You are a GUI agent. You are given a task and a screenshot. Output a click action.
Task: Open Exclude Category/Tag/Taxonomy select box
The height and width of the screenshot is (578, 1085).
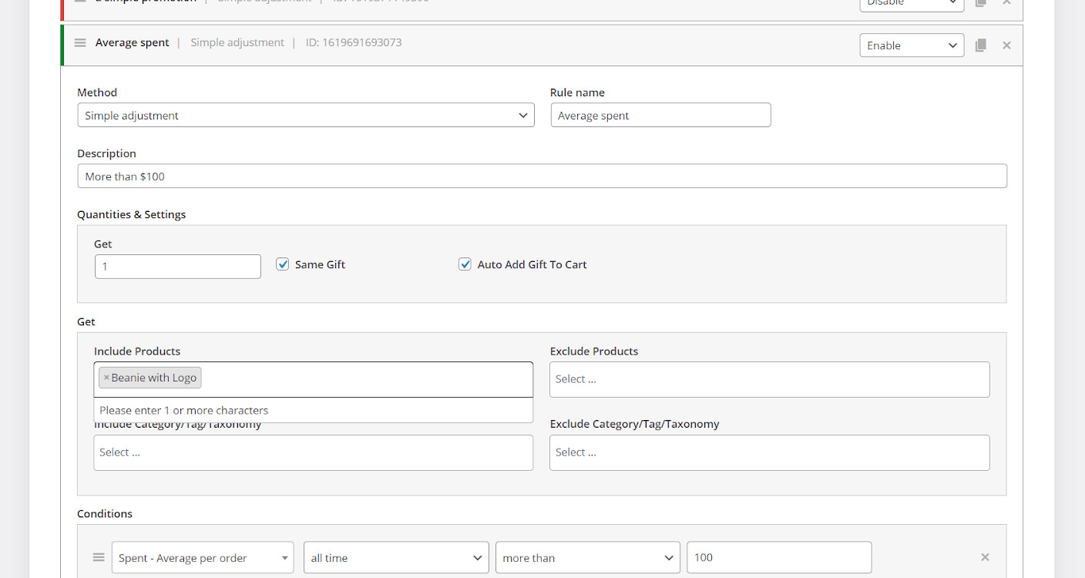click(x=769, y=453)
